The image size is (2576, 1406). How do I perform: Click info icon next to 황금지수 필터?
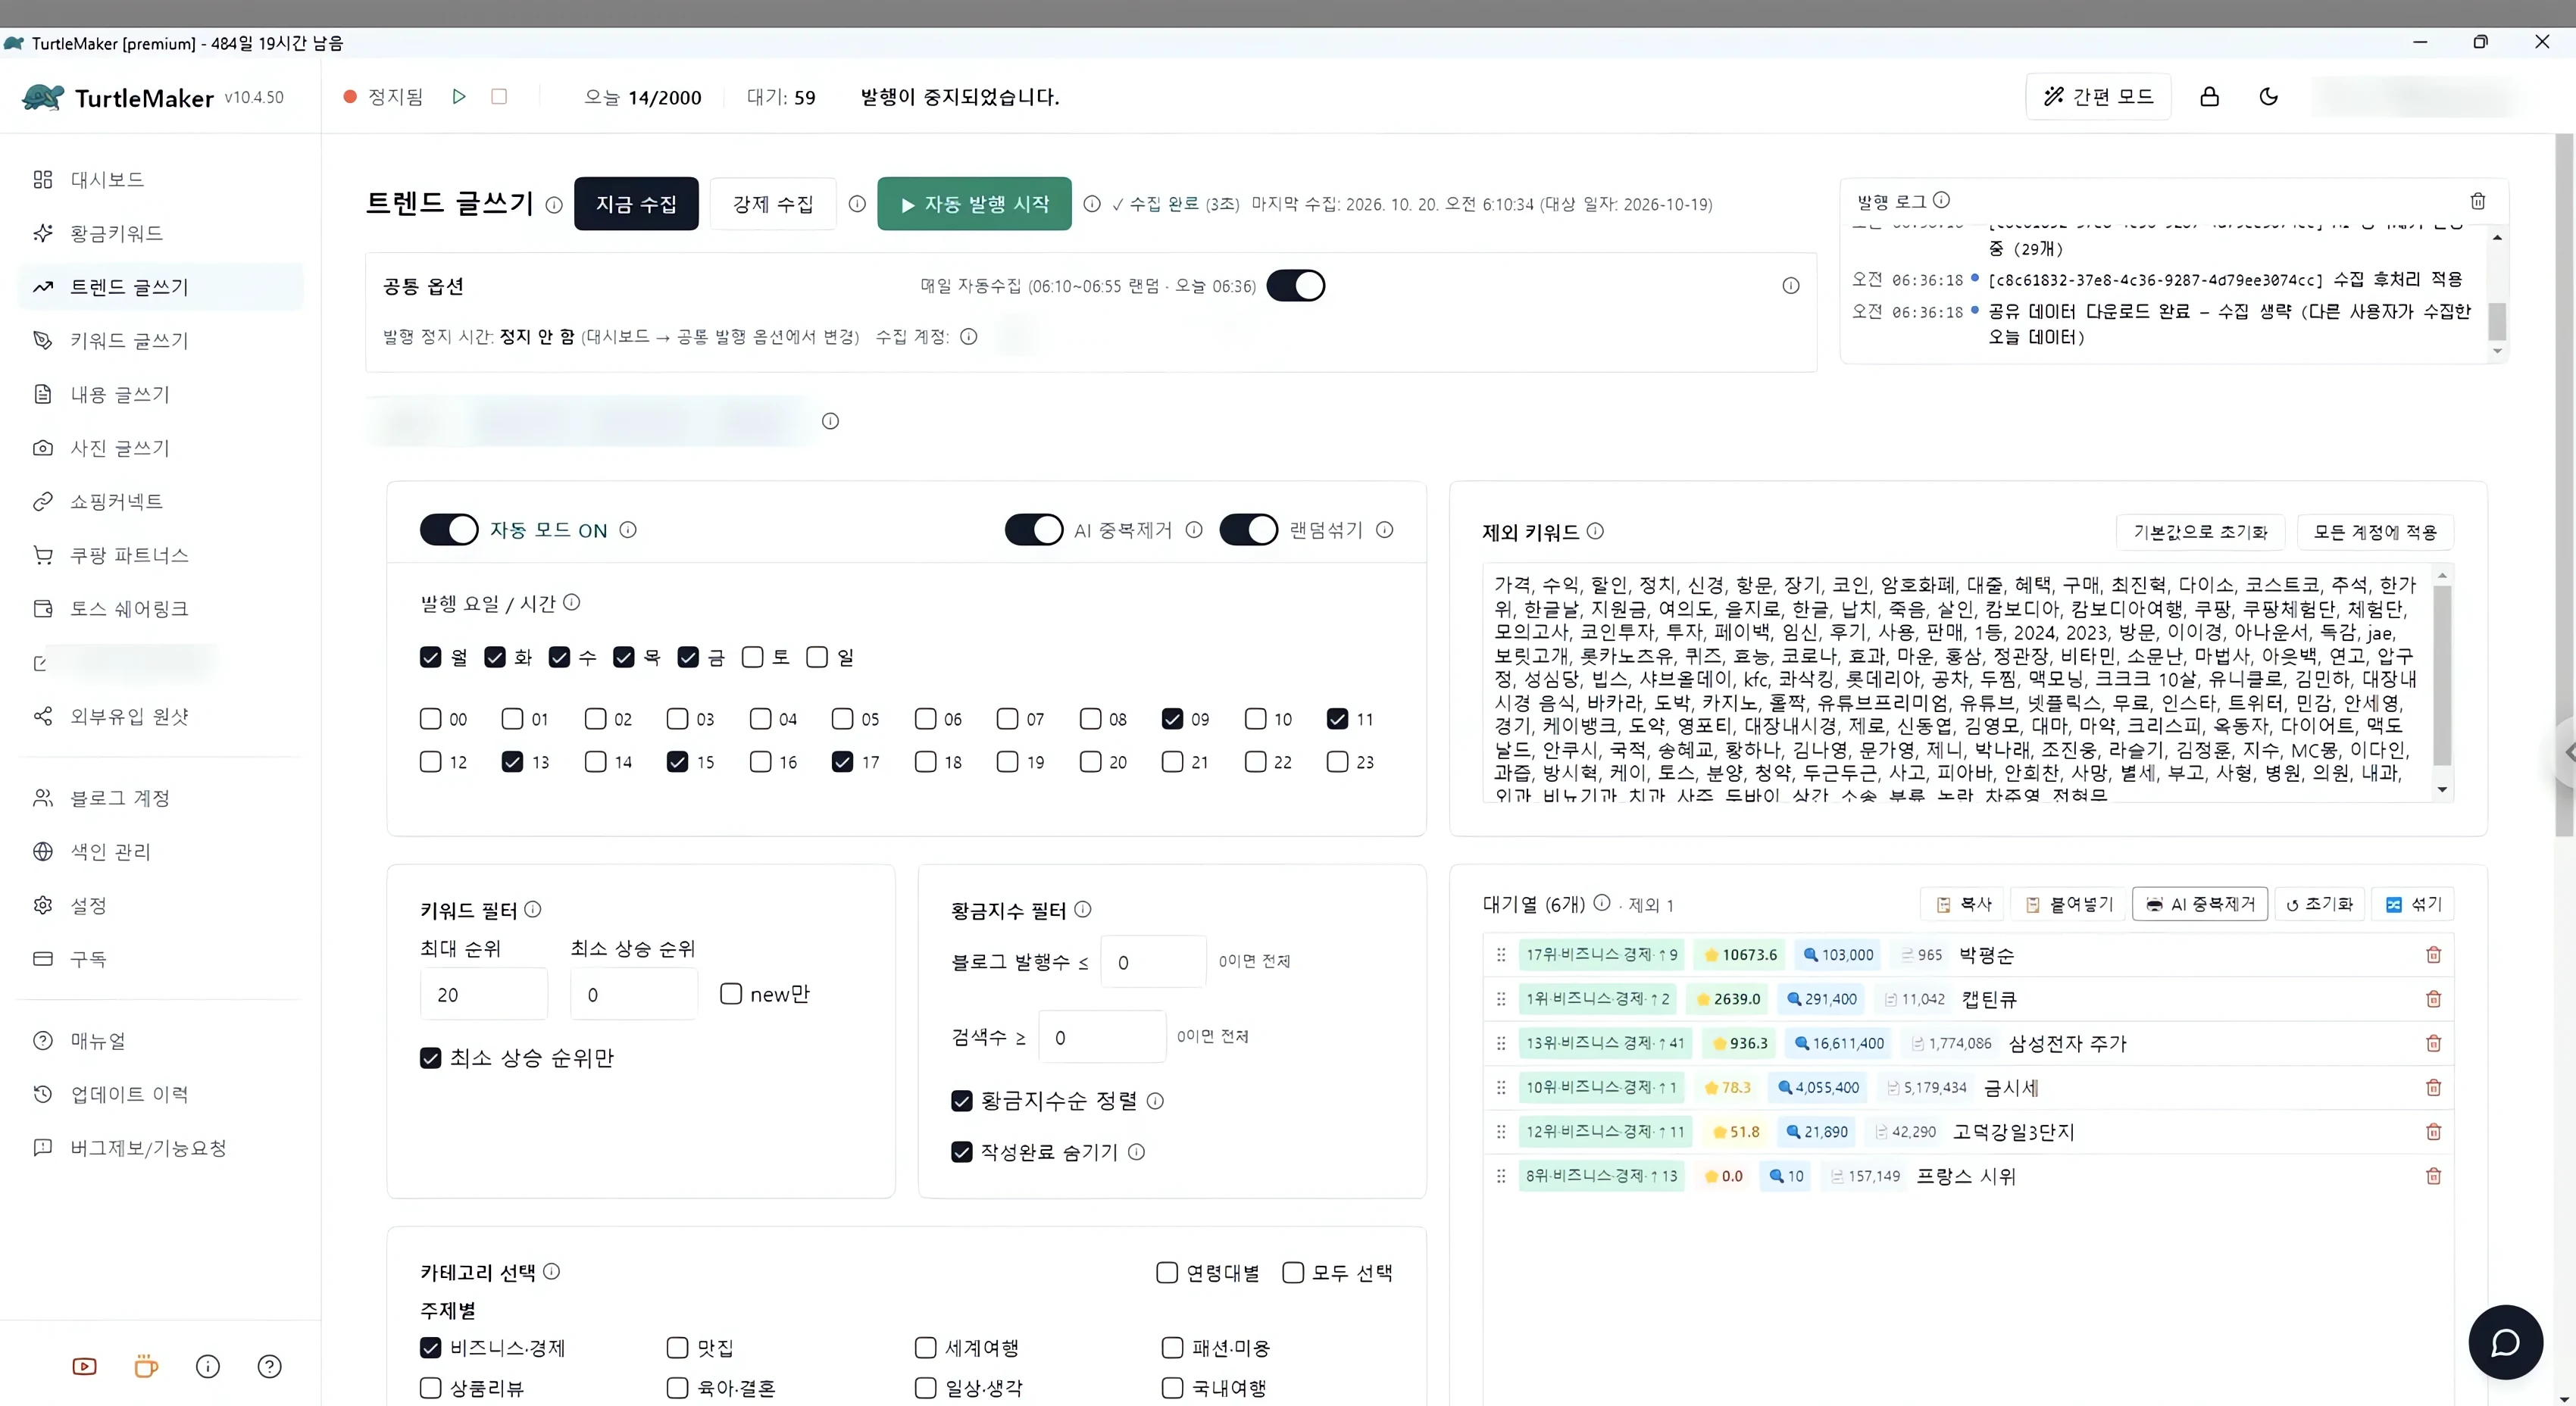tap(1083, 909)
